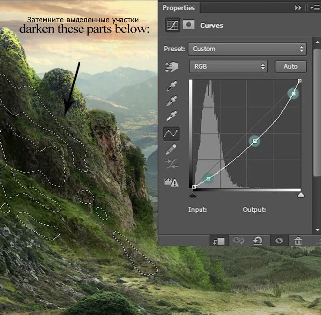321x315 pixels.
Task: Pick the white point eyedropper
Action: (x=171, y=116)
